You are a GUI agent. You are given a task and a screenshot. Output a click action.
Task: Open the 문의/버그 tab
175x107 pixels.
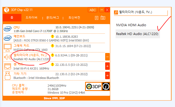(x=52, y=17)
